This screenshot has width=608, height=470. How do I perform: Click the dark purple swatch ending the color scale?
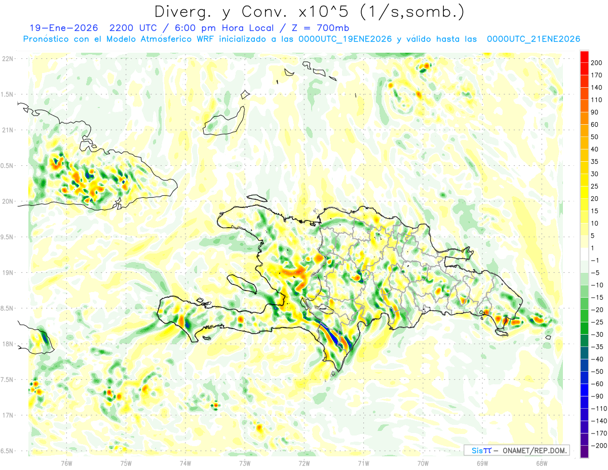tap(584, 451)
